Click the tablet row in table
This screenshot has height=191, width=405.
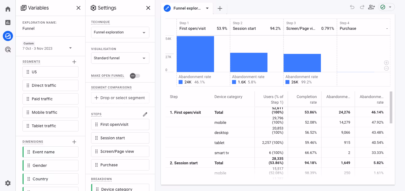point(277,143)
